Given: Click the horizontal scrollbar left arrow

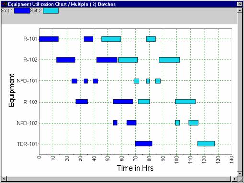Looking at the screenshot, I should 4,179.
